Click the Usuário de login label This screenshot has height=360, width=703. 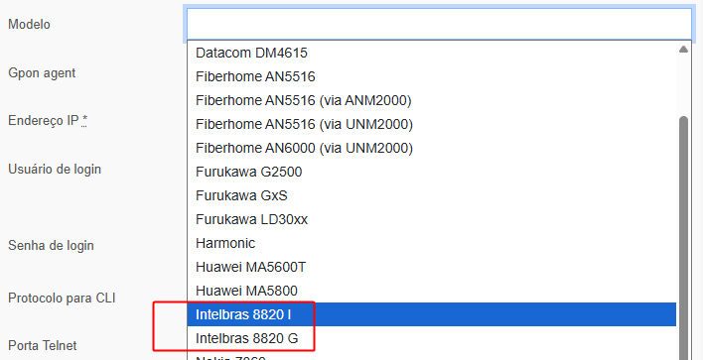[55, 170]
